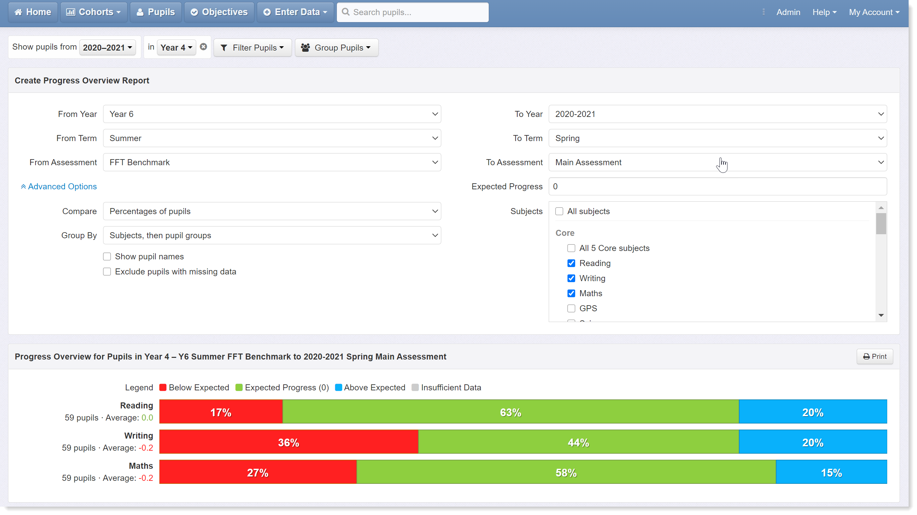The height and width of the screenshot is (515, 917).
Task: Open the To Term dropdown
Action: (718, 138)
